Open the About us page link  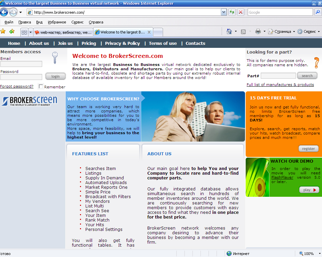39,43
